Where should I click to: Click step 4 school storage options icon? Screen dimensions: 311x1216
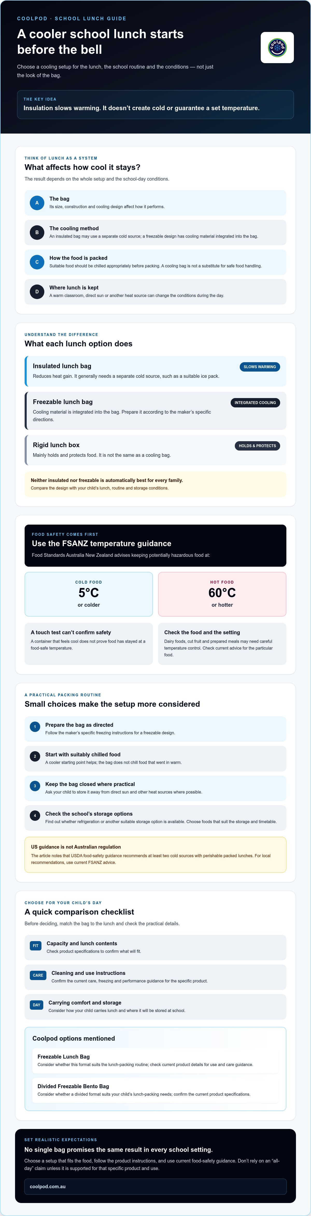(35, 815)
